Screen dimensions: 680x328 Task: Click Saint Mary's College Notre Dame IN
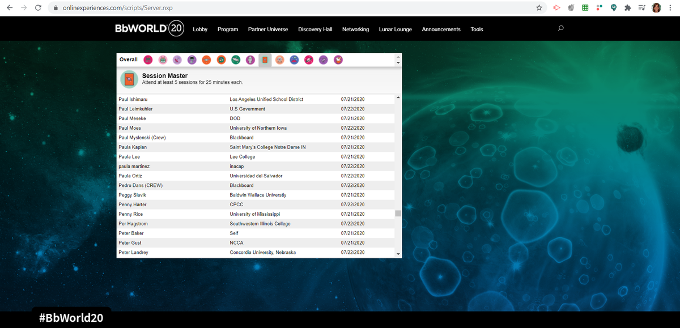click(267, 147)
